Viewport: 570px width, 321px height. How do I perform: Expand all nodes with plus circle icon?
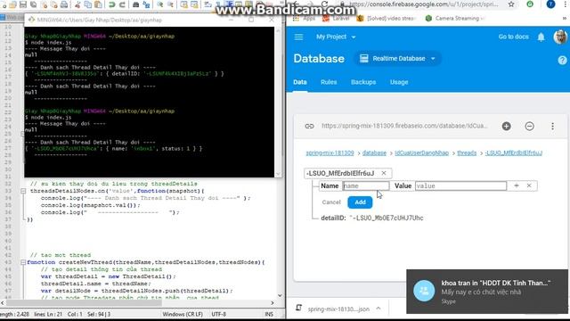point(506,126)
